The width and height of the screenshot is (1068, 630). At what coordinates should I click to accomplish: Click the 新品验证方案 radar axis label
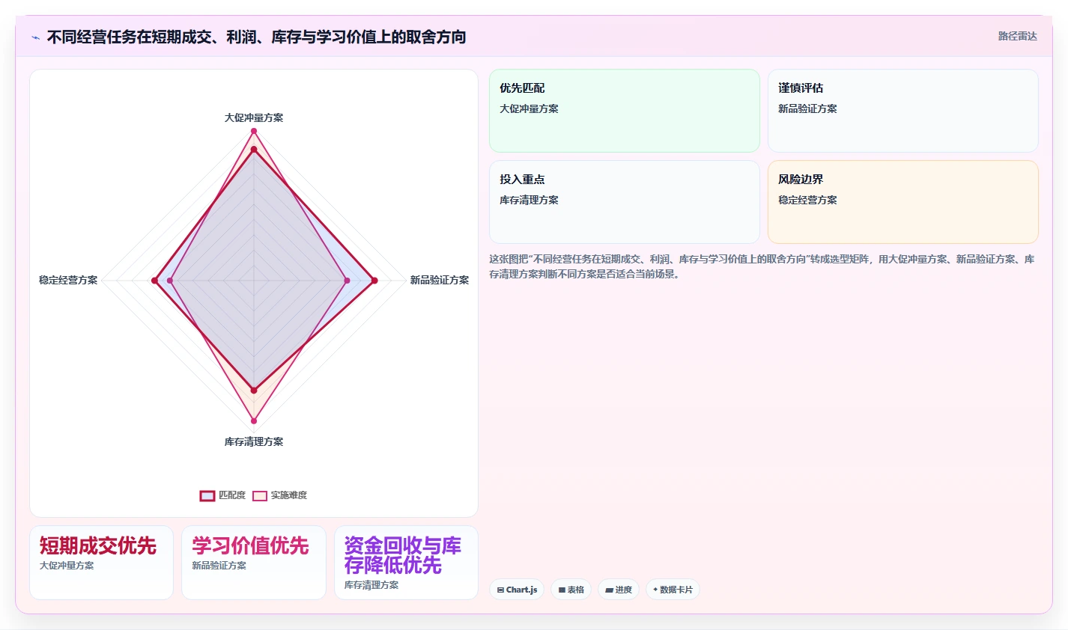[x=440, y=280]
